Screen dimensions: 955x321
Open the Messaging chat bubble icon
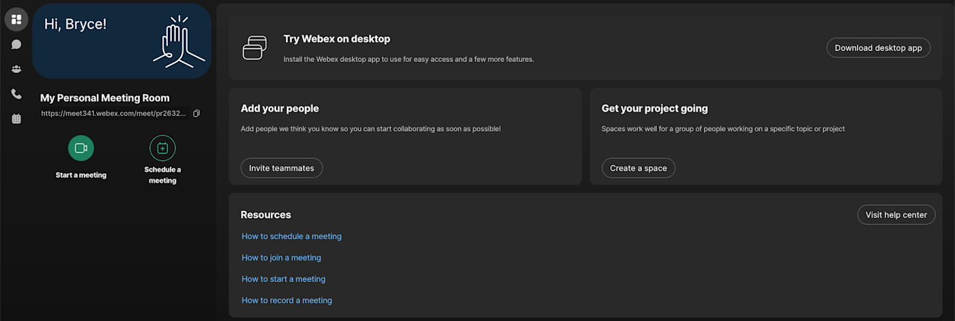tap(16, 44)
